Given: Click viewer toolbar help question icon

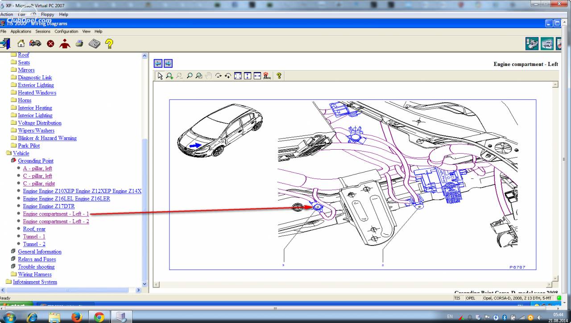Looking at the screenshot, I should click(x=279, y=76).
